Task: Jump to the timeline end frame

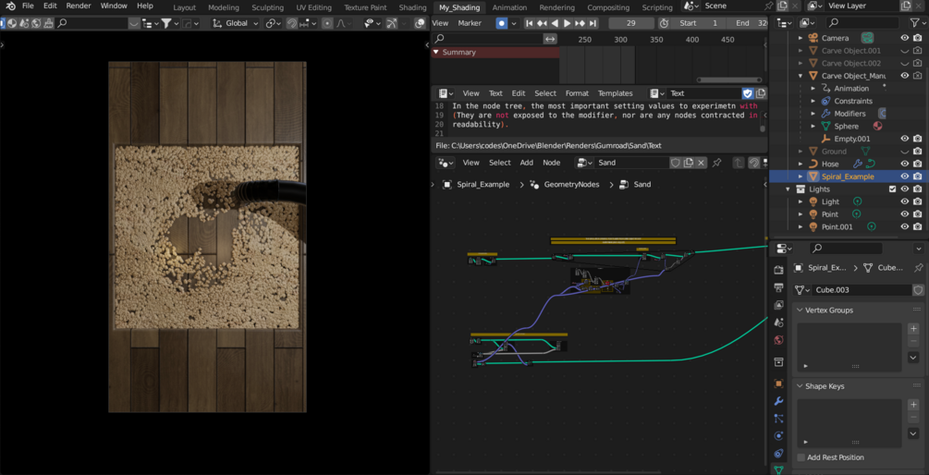Action: [592, 23]
